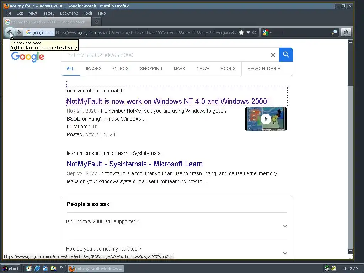Open the search engine selector dropdown

pos(267,32)
